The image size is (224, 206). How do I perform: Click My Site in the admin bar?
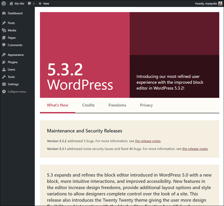tap(19, 4)
